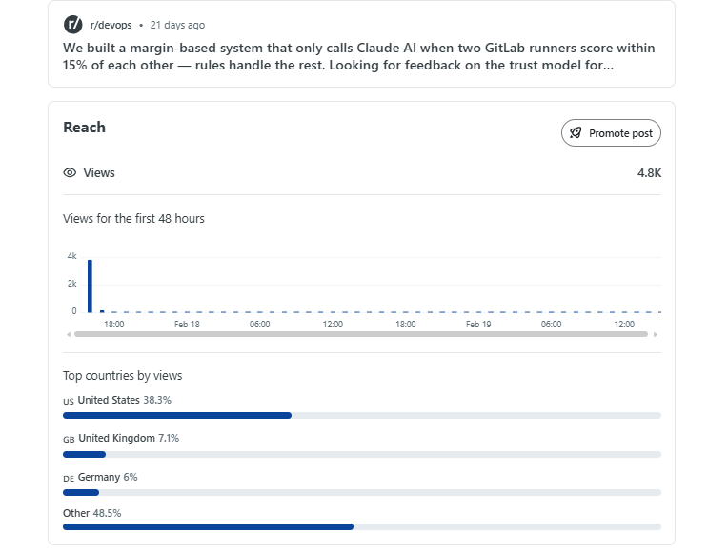Click the eye icon beside Views
The width and height of the screenshot is (728, 554).
click(x=70, y=173)
